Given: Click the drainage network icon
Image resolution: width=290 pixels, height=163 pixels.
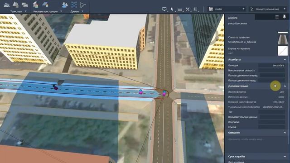Looking at the screenshot, I should (x=74, y=5).
